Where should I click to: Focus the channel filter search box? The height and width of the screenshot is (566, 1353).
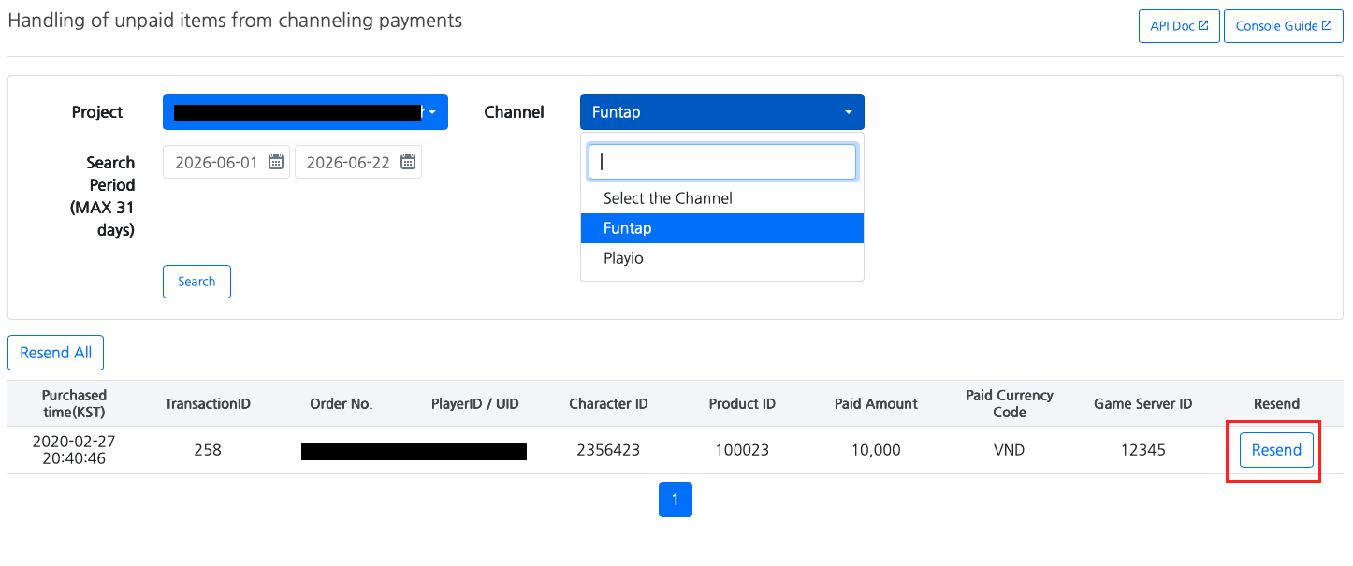click(x=722, y=161)
